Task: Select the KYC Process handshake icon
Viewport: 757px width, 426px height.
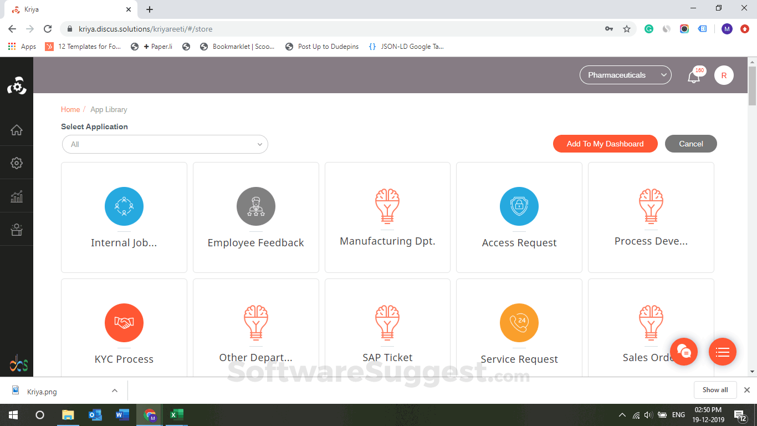Action: coord(124,323)
